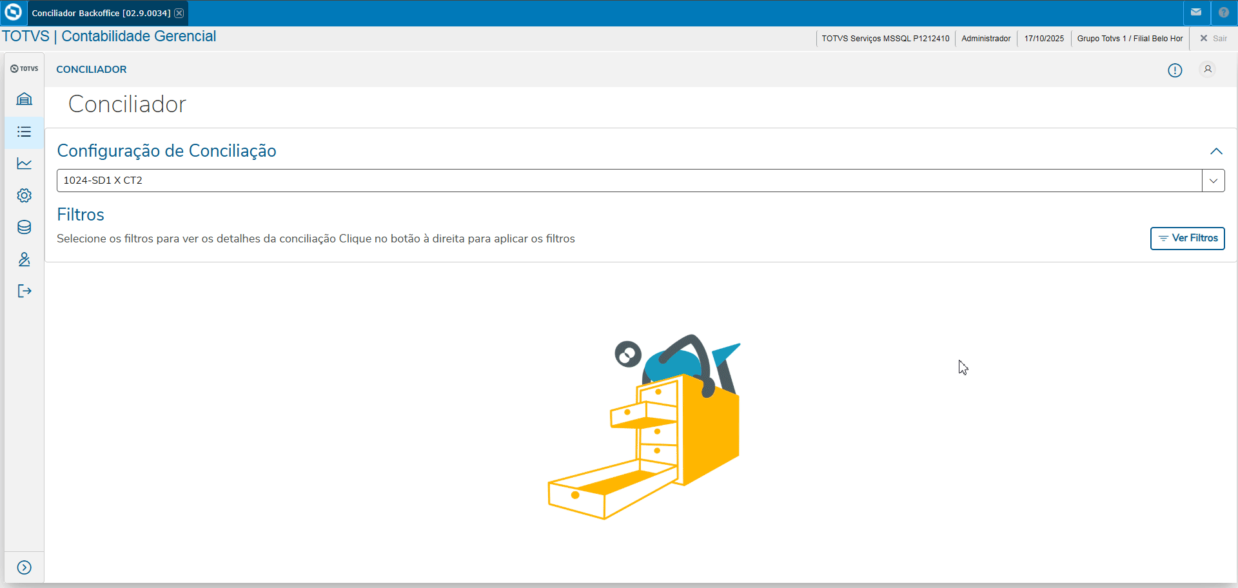Click the TOTVS logo in the title bar
Image resolution: width=1238 pixels, height=588 pixels.
[x=13, y=12]
